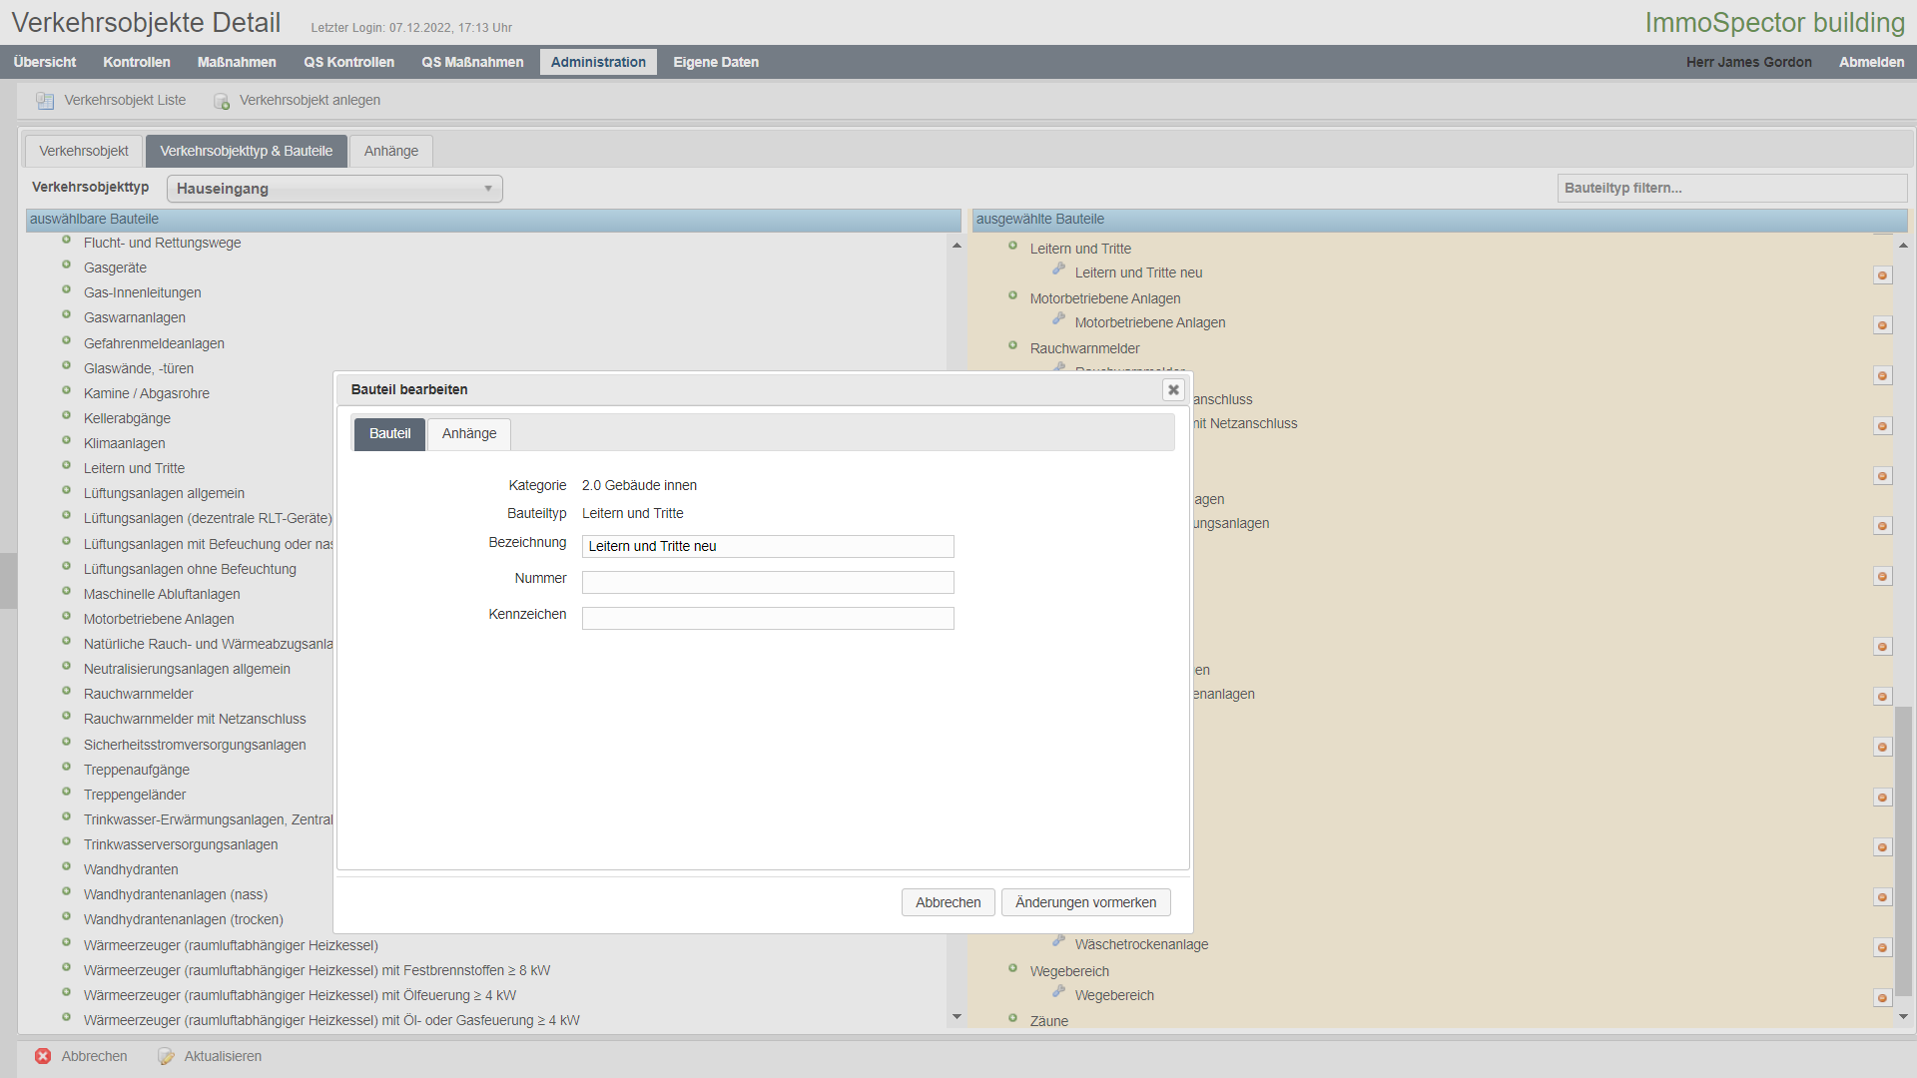Switch to Anhänge tab in dialog
1917x1078 pixels.
point(468,434)
